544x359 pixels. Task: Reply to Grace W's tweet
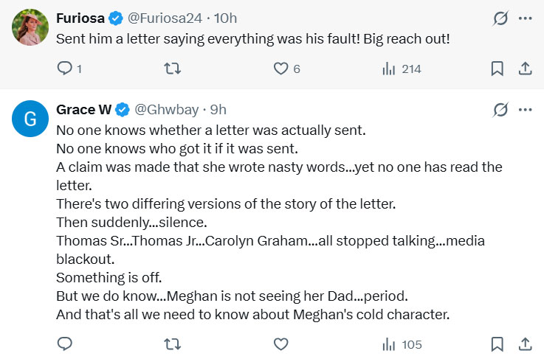[65, 344]
